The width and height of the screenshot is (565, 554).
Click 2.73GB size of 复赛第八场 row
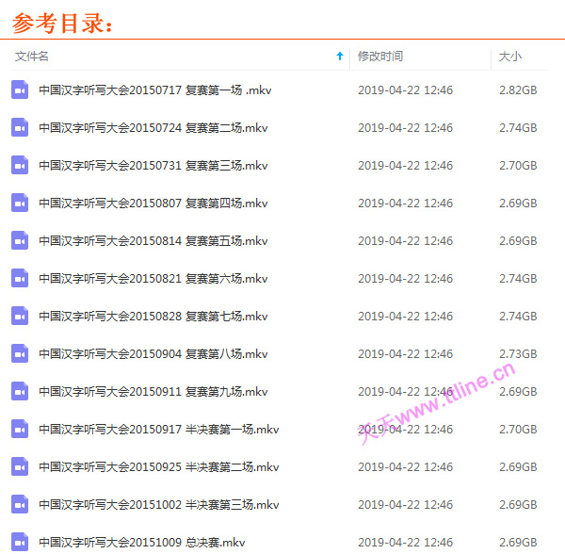518,354
